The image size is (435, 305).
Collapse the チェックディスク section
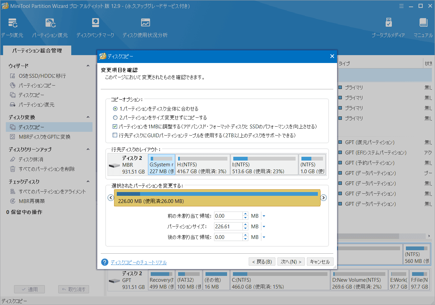tap(88, 181)
